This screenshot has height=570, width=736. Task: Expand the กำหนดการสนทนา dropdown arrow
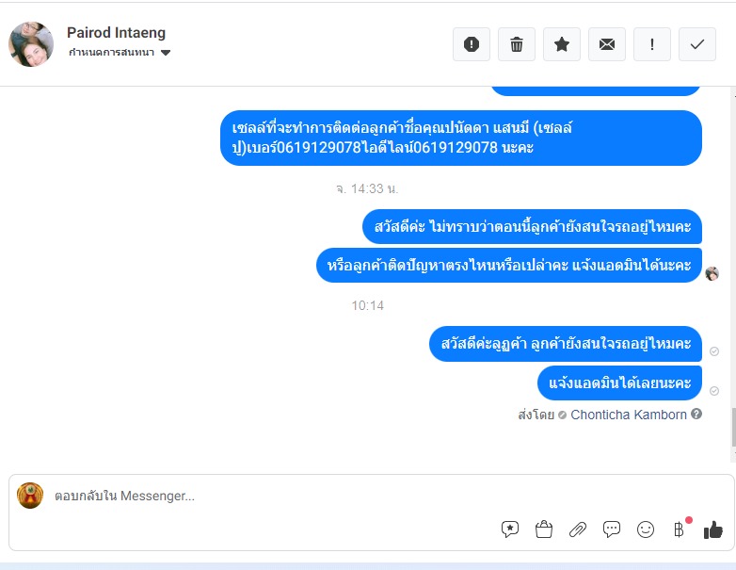(166, 52)
